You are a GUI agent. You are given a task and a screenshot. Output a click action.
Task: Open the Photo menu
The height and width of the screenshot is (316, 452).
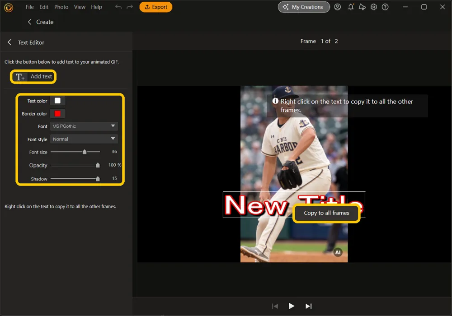pos(61,7)
